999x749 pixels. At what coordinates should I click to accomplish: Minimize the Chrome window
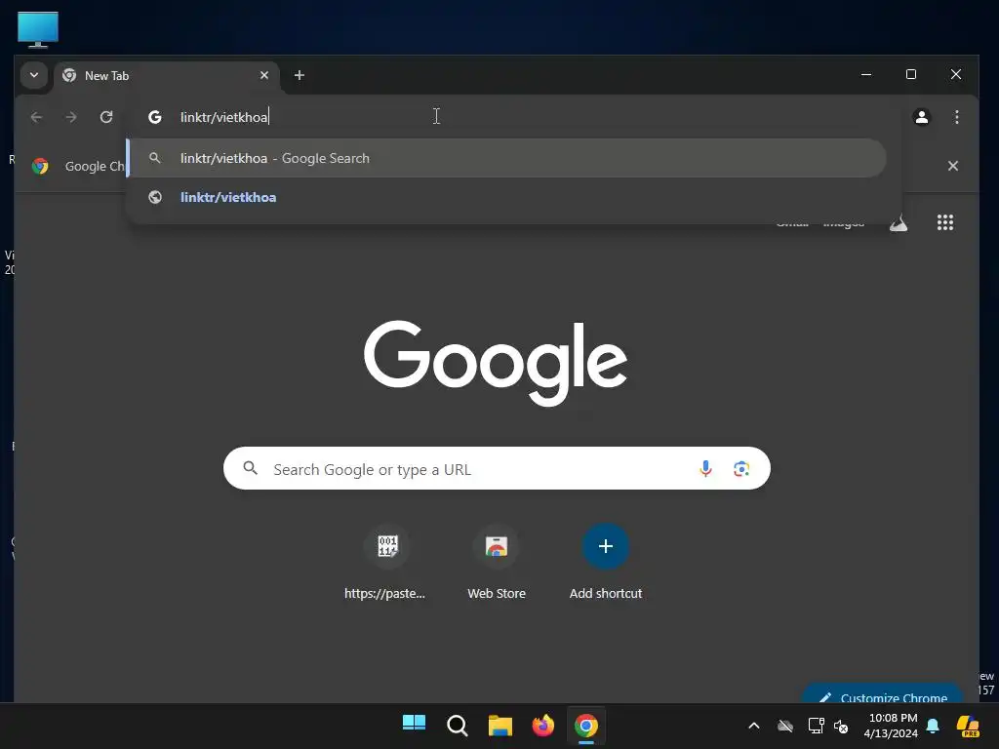click(x=866, y=74)
